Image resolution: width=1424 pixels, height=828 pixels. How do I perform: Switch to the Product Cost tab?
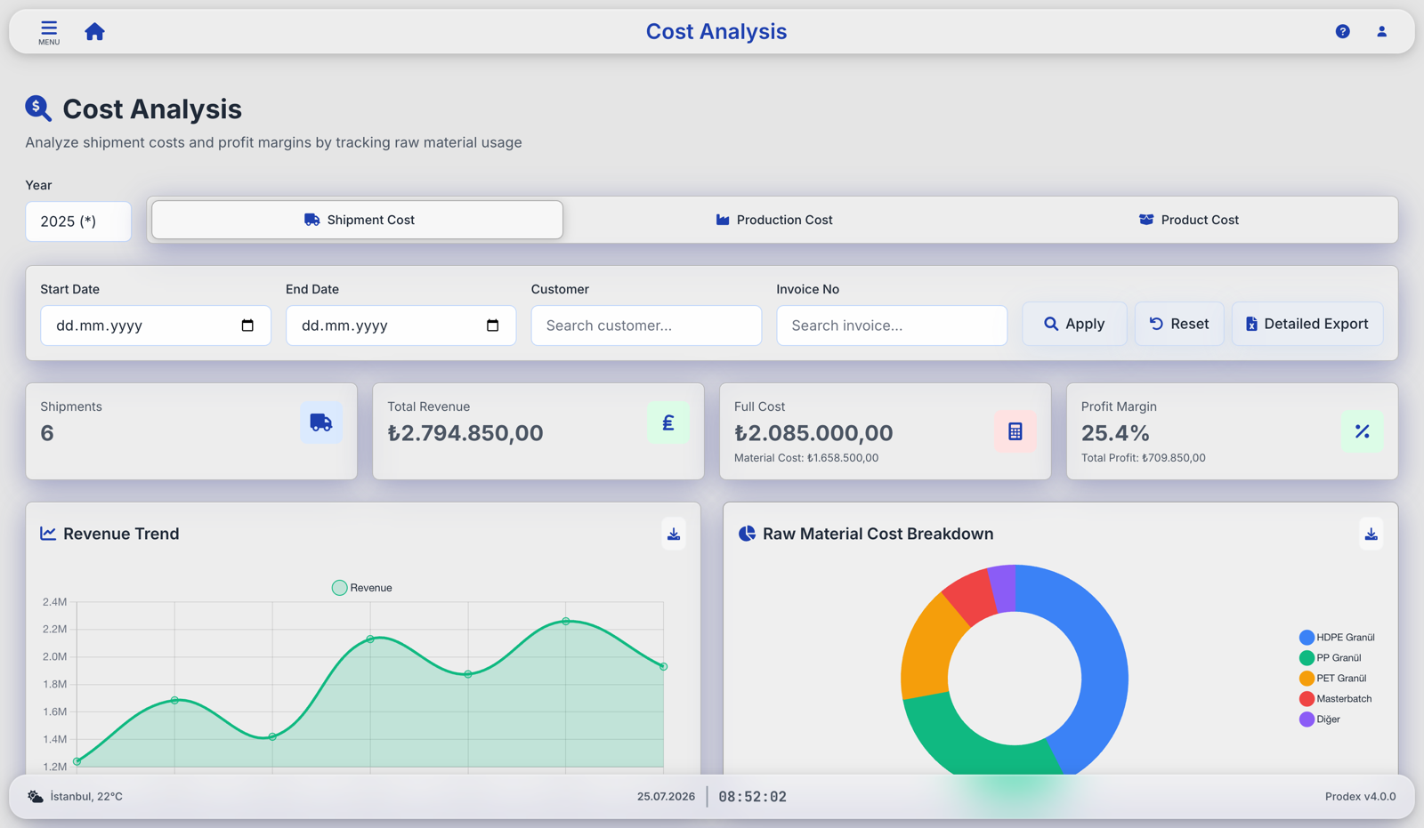tap(1189, 220)
